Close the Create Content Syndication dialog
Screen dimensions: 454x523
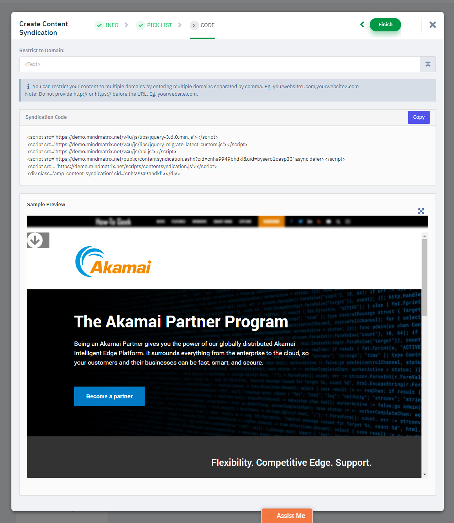(432, 25)
